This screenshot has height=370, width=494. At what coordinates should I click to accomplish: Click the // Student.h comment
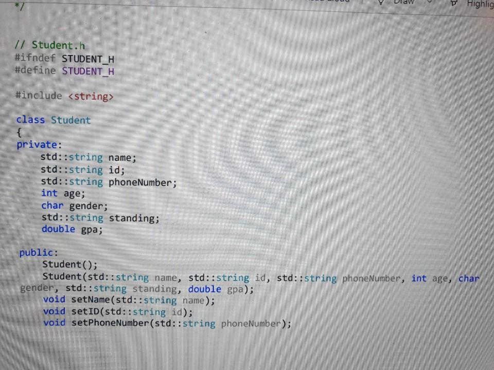[x=50, y=45]
